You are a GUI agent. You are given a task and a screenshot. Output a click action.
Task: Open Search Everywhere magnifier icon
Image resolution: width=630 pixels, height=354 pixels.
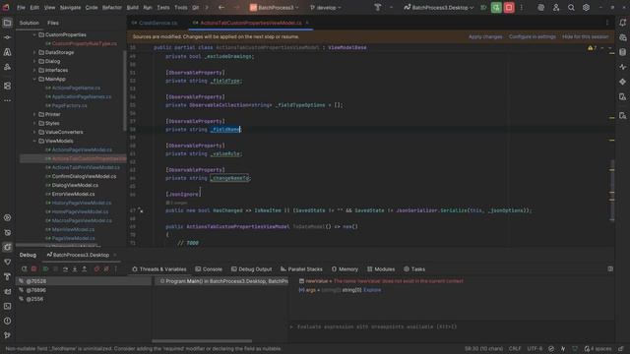[x=571, y=7]
